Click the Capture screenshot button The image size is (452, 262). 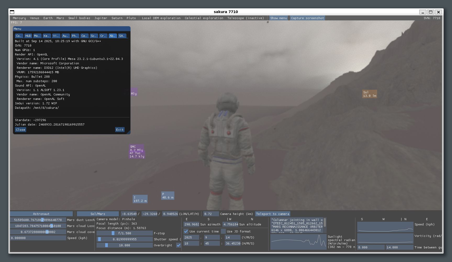[308, 18]
